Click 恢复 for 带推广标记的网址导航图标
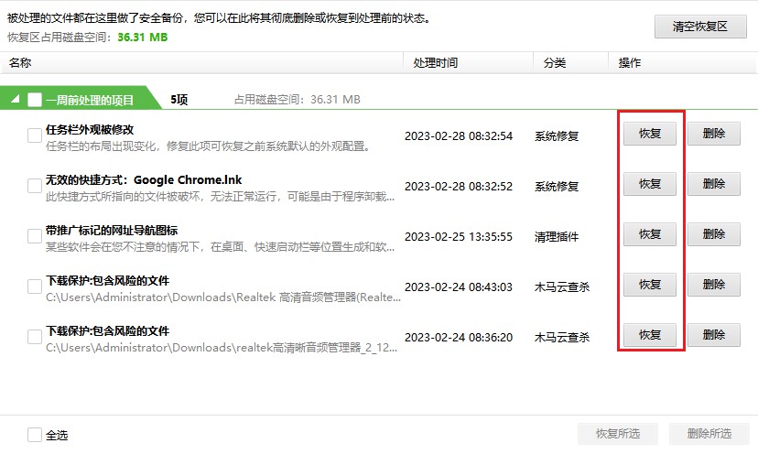 coord(650,234)
